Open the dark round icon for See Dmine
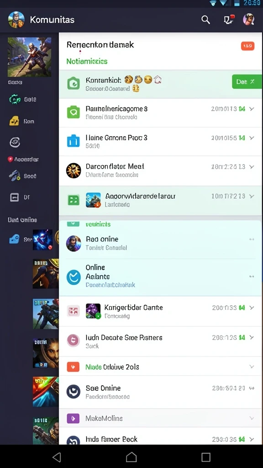Image resolution: width=263 pixels, height=468 pixels. point(74,391)
